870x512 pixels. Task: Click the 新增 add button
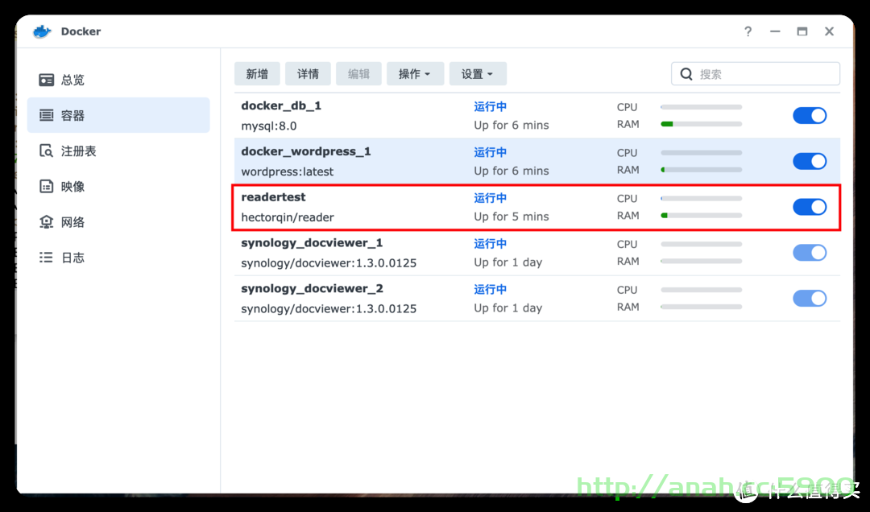tap(257, 74)
